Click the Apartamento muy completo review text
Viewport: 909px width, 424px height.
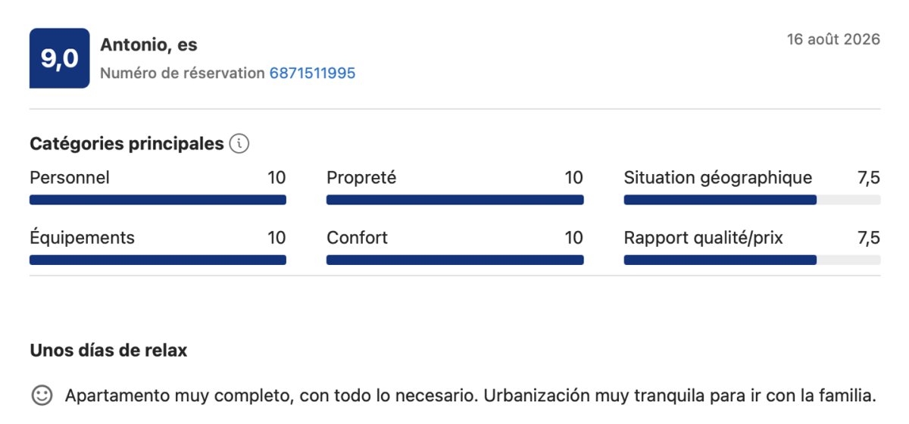[470, 396]
